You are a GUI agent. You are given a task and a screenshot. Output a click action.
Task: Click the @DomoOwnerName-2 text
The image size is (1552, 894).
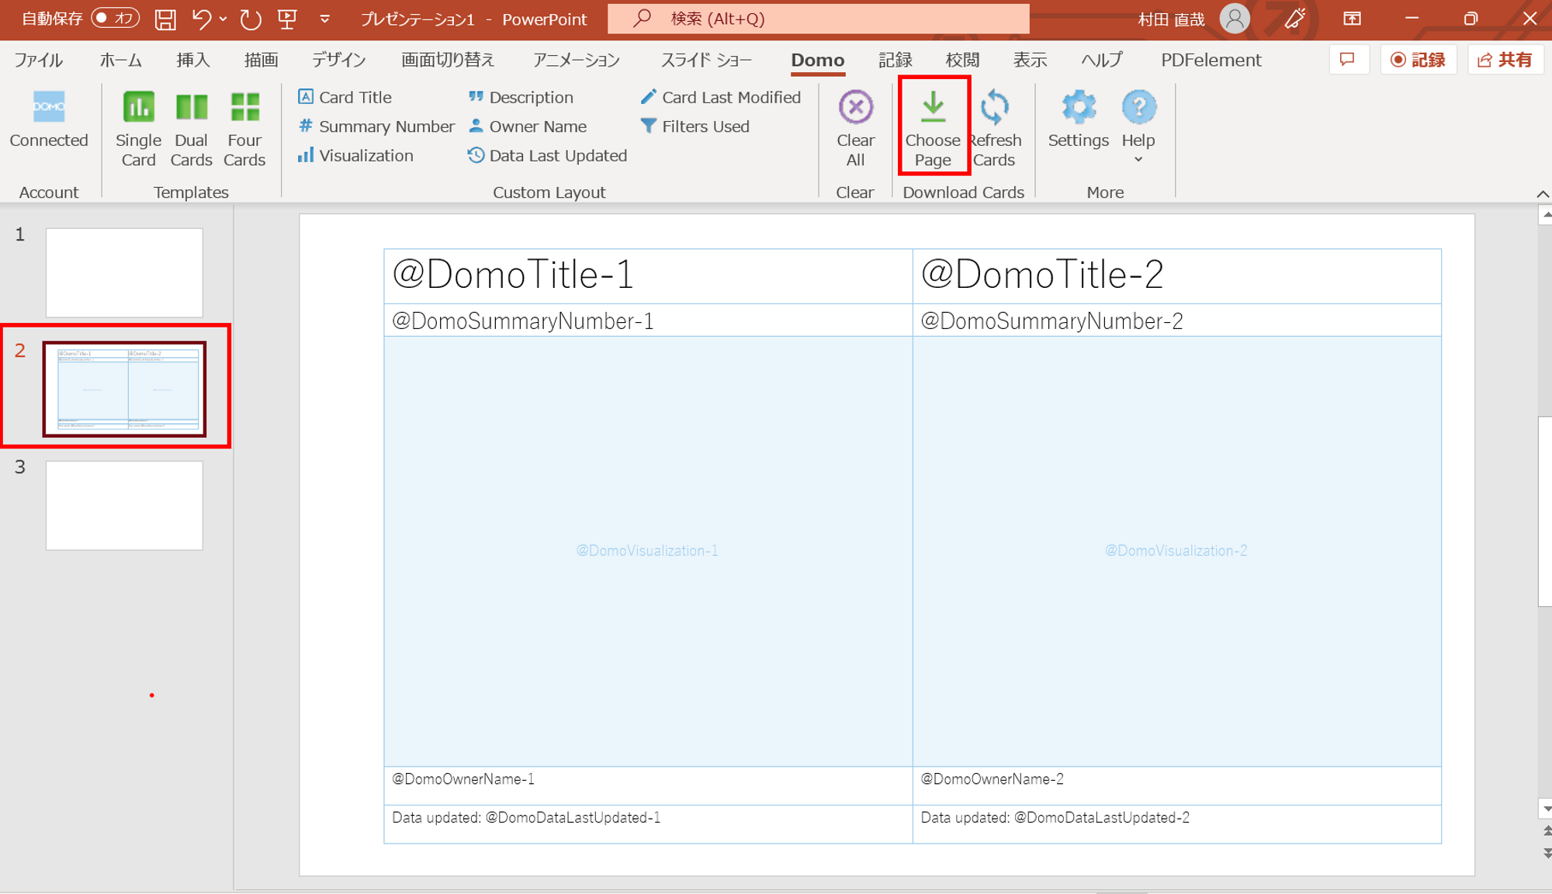(992, 779)
